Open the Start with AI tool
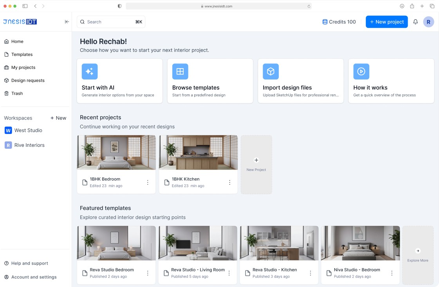The height and width of the screenshot is (287, 439). (x=90, y=71)
